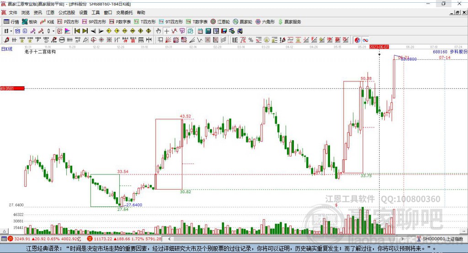Click the 43.52 high price label
This screenshot has height=253, width=468.
(x=185, y=116)
